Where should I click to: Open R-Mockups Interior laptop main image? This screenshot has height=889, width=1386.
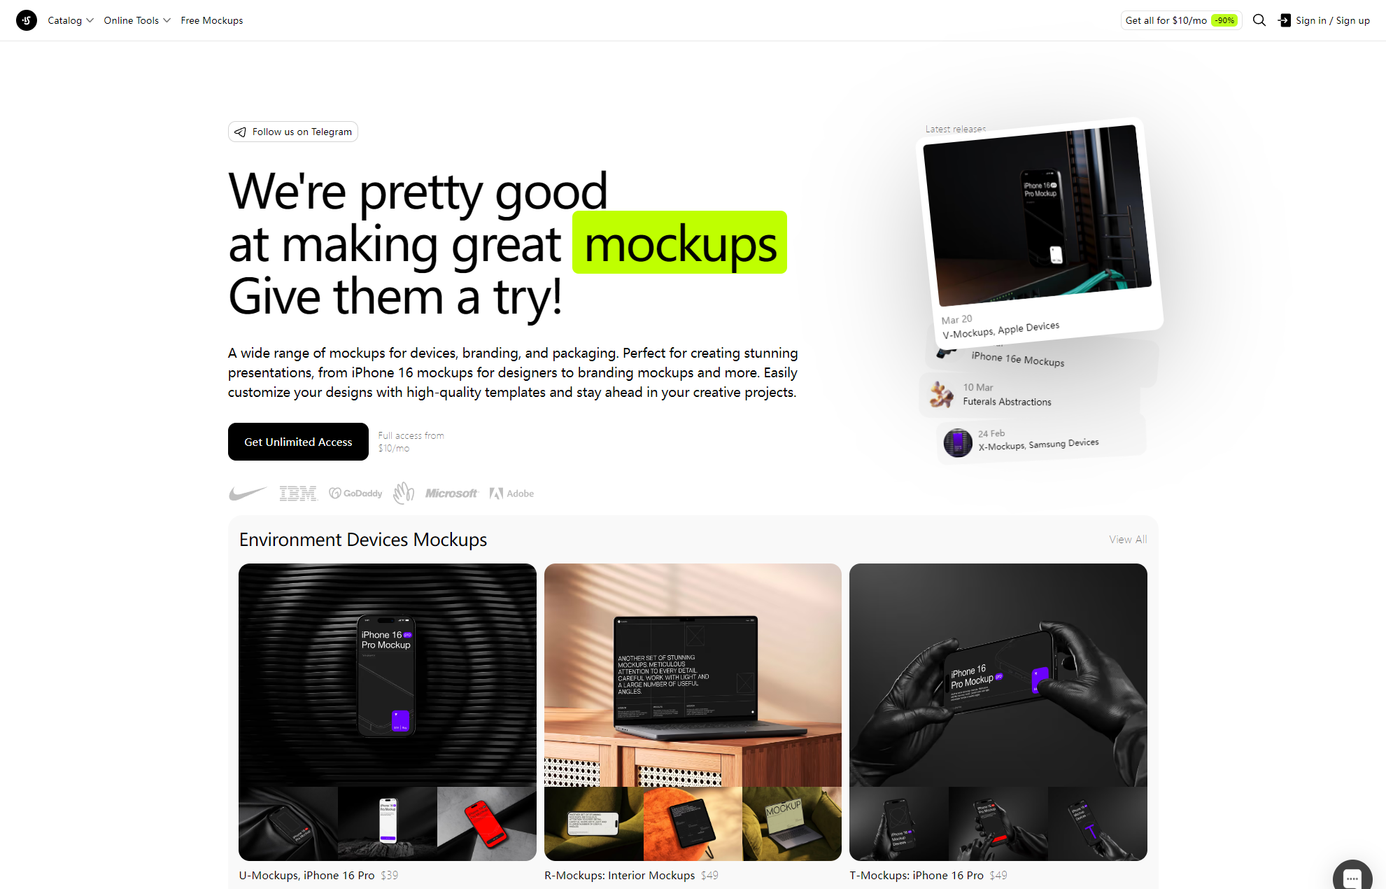[693, 675]
